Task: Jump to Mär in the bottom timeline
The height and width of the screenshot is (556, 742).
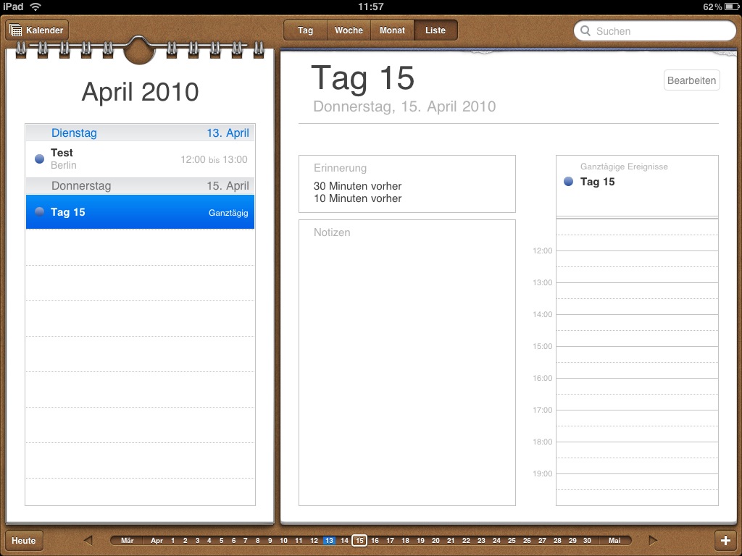Action: coord(128,541)
